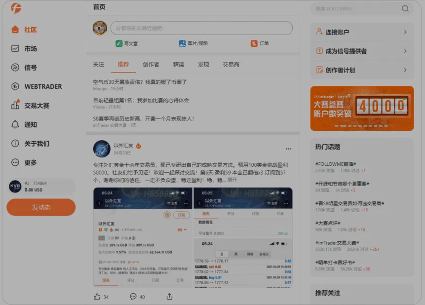425x305 pixels.
Task: Open 通知 notification bell icon
Action: (15, 124)
